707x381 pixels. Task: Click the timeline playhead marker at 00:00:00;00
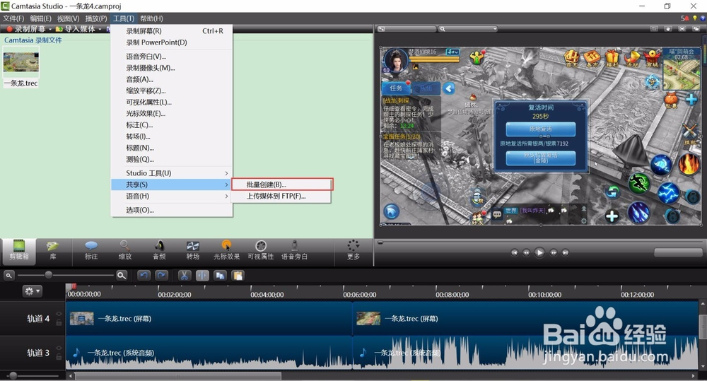70,287
